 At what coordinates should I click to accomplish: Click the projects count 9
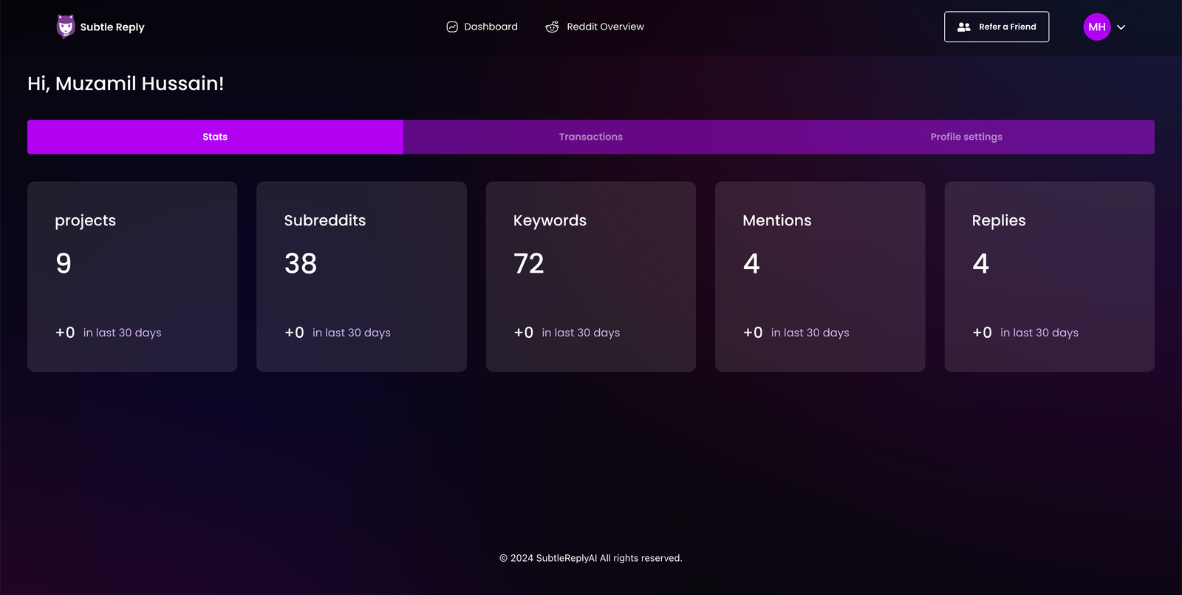coord(64,263)
